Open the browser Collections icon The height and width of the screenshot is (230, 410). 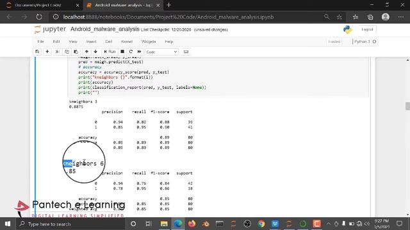370,17
